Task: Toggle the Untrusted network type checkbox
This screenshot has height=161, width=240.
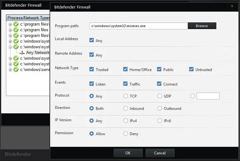Action: 191,69
